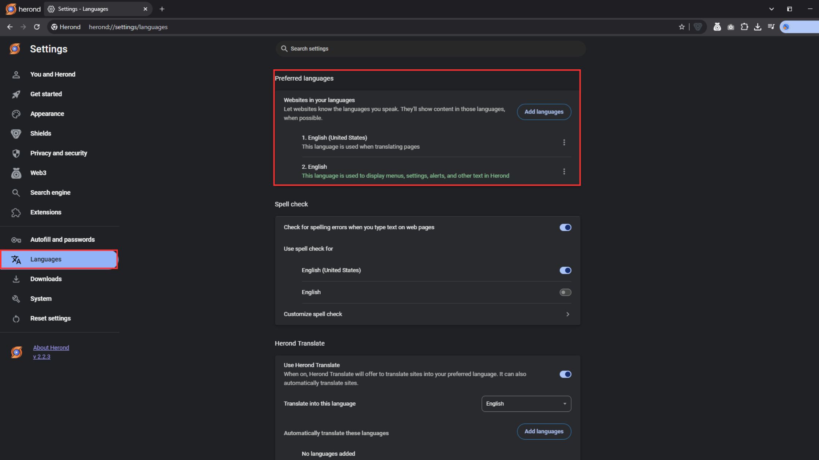Bookmark this page with the star icon
This screenshot has height=460, width=819.
(682, 27)
